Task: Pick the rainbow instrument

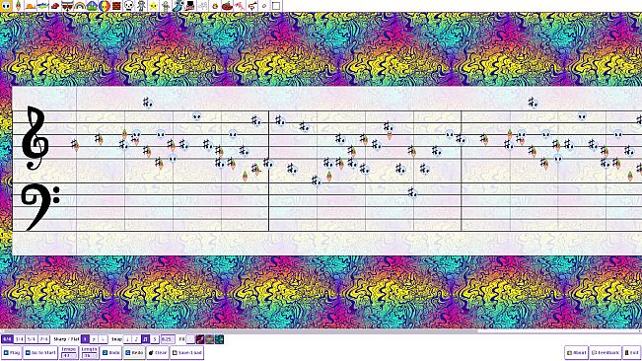Action: pos(80,6)
